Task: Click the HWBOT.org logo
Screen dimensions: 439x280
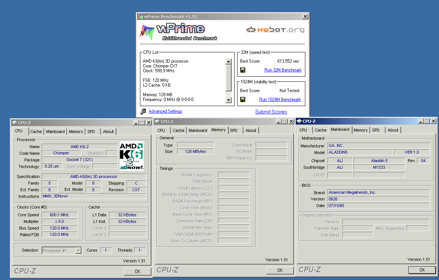Action: pyautogui.click(x=275, y=30)
